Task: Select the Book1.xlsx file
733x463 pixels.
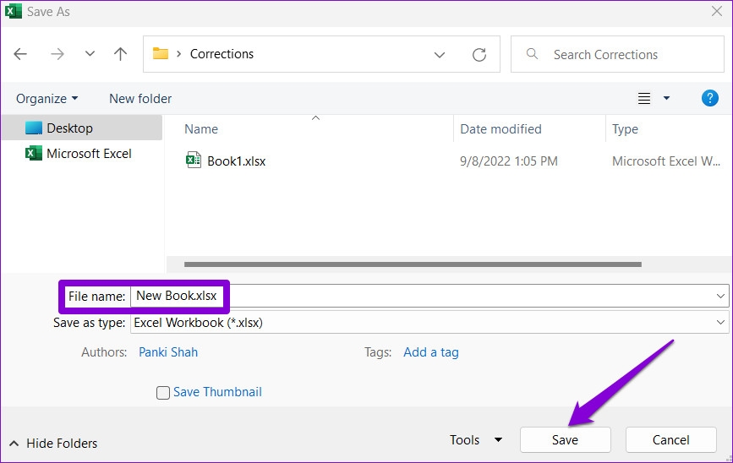Action: 236,161
